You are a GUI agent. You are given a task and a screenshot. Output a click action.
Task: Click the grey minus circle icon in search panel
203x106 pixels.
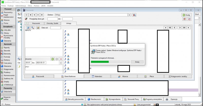click(x=57, y=59)
